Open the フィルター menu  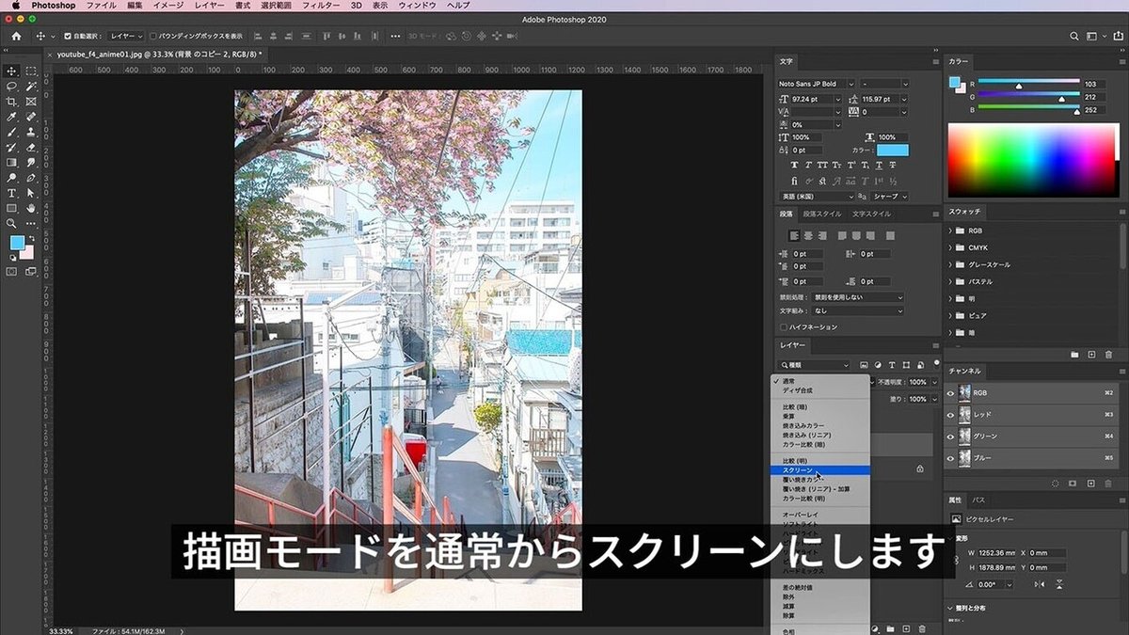point(322,6)
